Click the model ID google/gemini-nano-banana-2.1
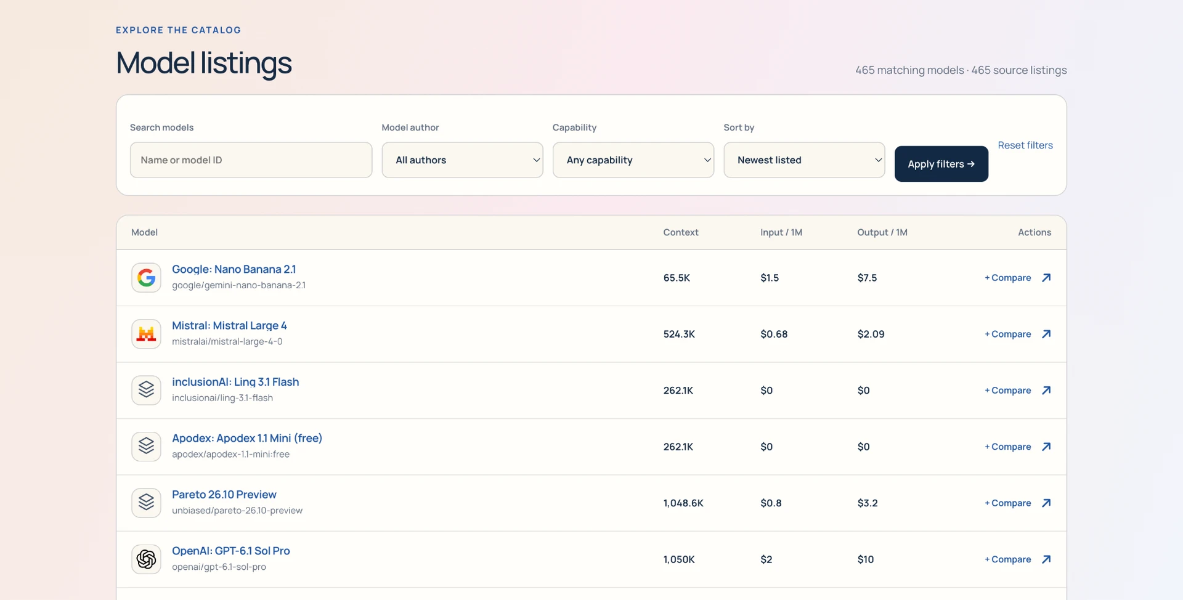Screen dimensions: 1183x600 point(238,285)
